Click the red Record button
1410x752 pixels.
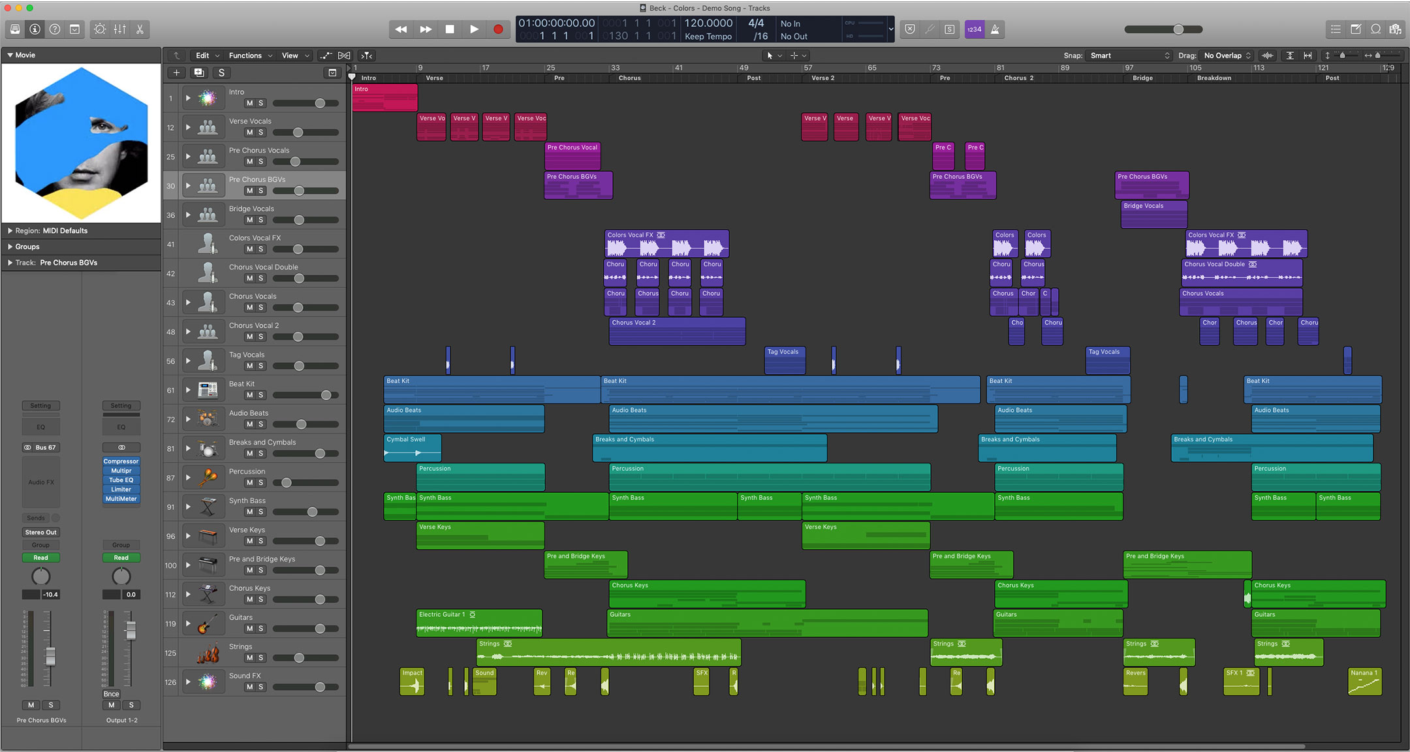tap(498, 29)
